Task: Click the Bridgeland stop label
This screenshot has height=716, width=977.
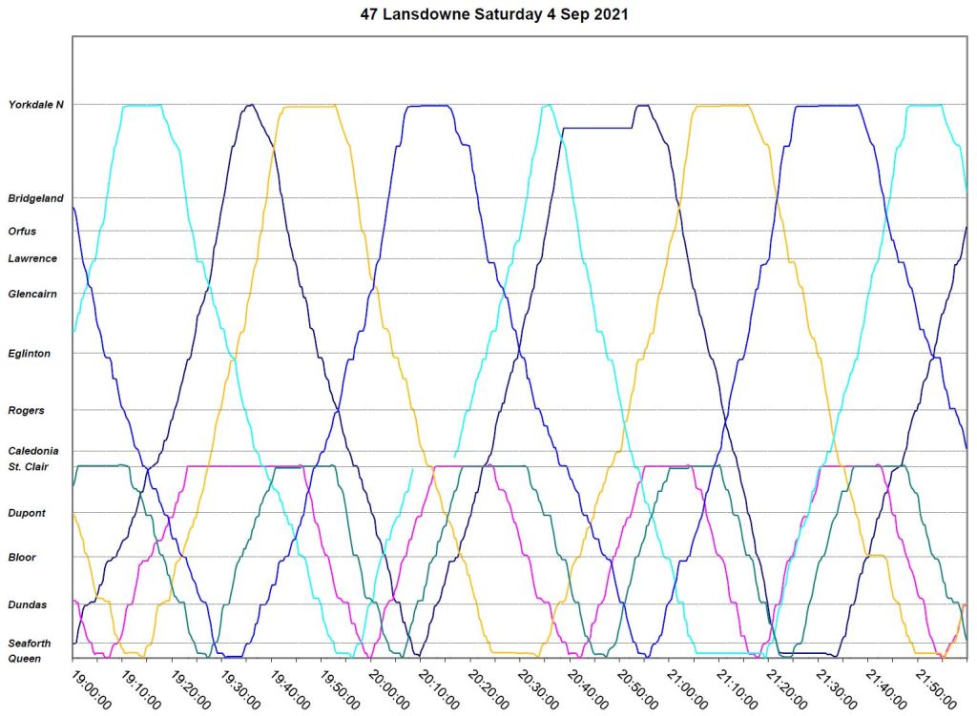Action: (x=35, y=198)
